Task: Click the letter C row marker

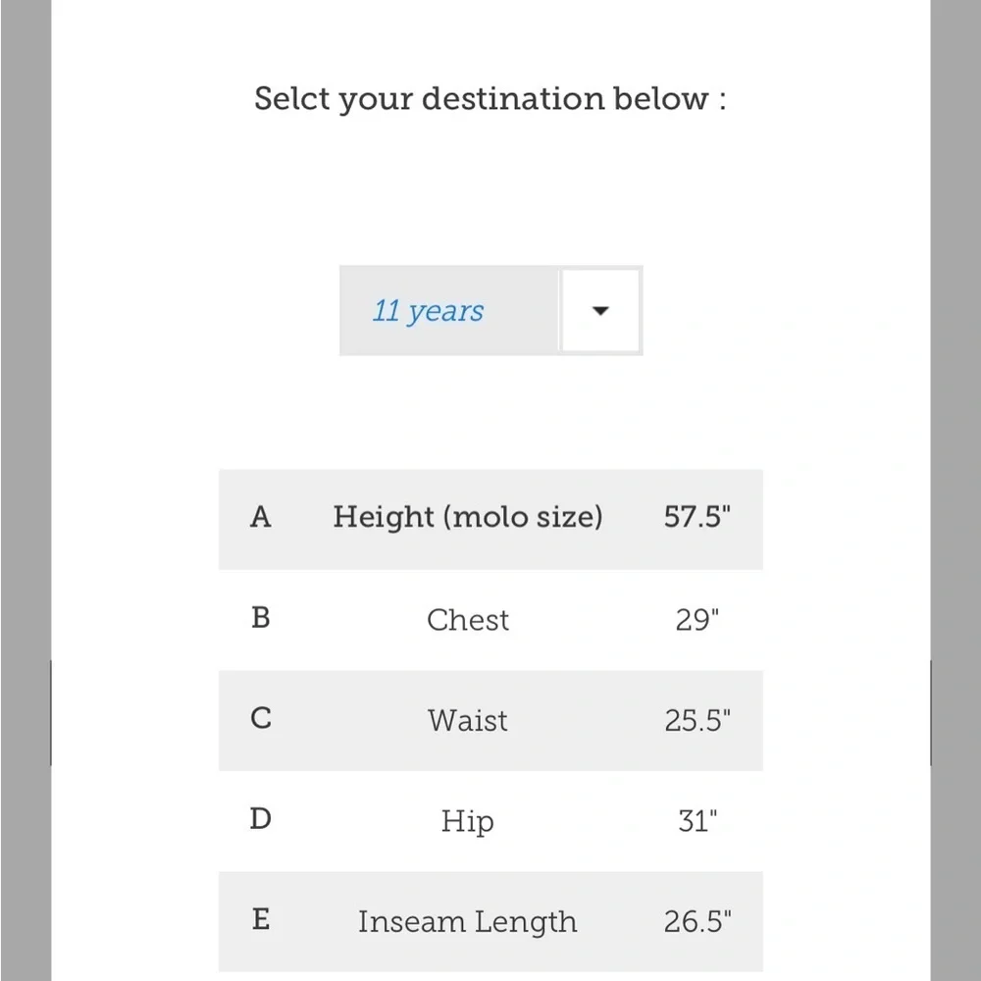Action: (261, 718)
